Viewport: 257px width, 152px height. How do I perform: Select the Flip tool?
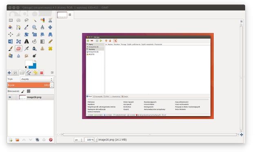tap(11, 42)
